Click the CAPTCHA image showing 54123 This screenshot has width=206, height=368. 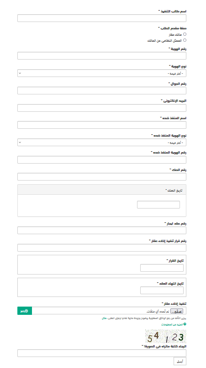click(x=165, y=336)
